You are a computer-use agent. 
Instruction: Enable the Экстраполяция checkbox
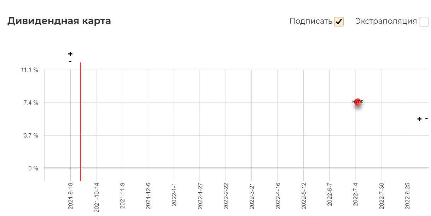[x=424, y=22]
